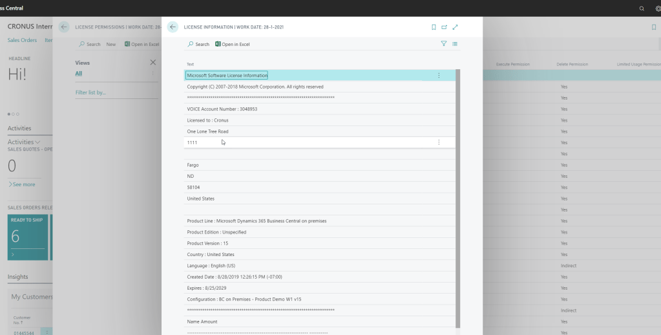Viewport: 661px width, 335px height.
Task: Click the bookmark icon on License Information
Action: click(x=434, y=27)
